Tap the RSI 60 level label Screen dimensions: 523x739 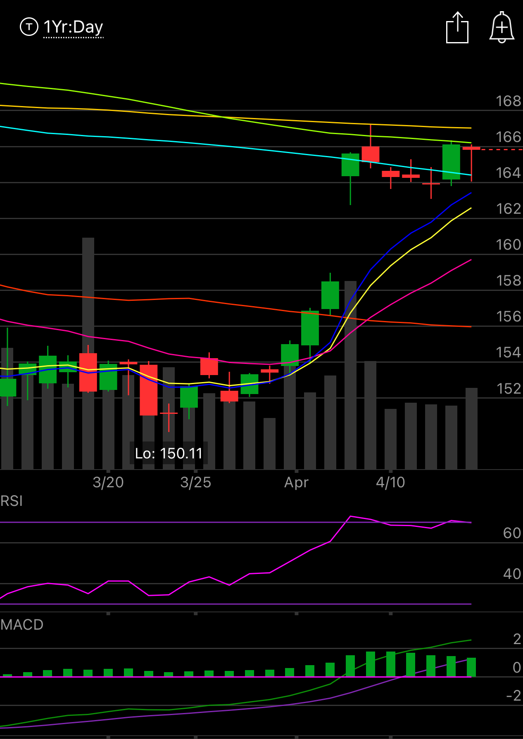tap(512, 533)
